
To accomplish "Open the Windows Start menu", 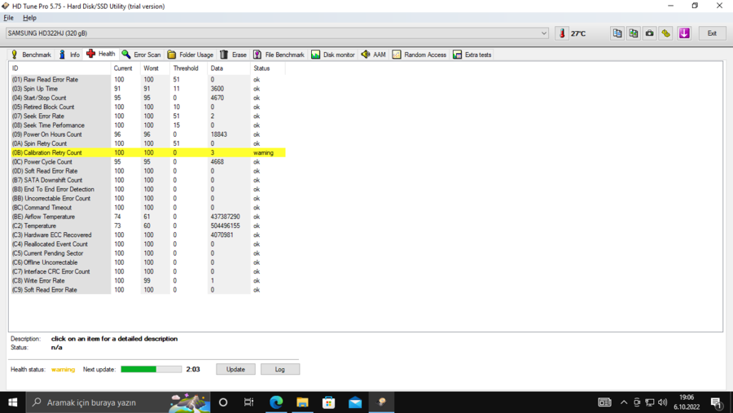I will pyautogui.click(x=12, y=402).
